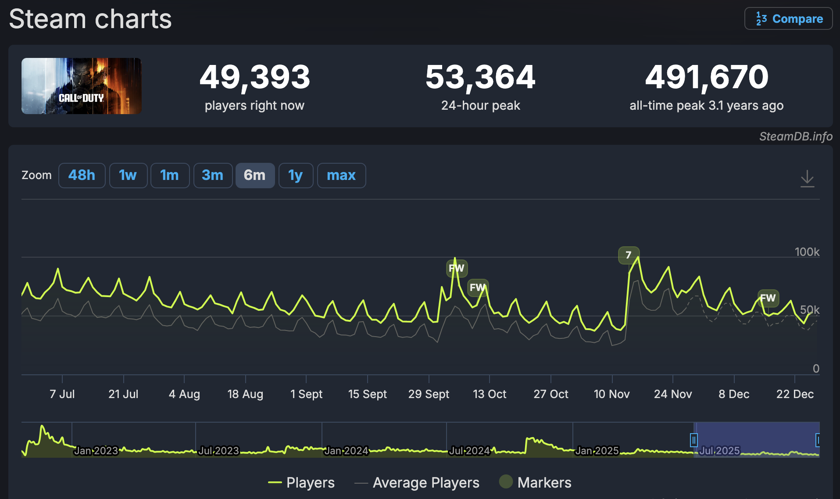
Task: Click the Steam charts heading
Action: pos(90,19)
